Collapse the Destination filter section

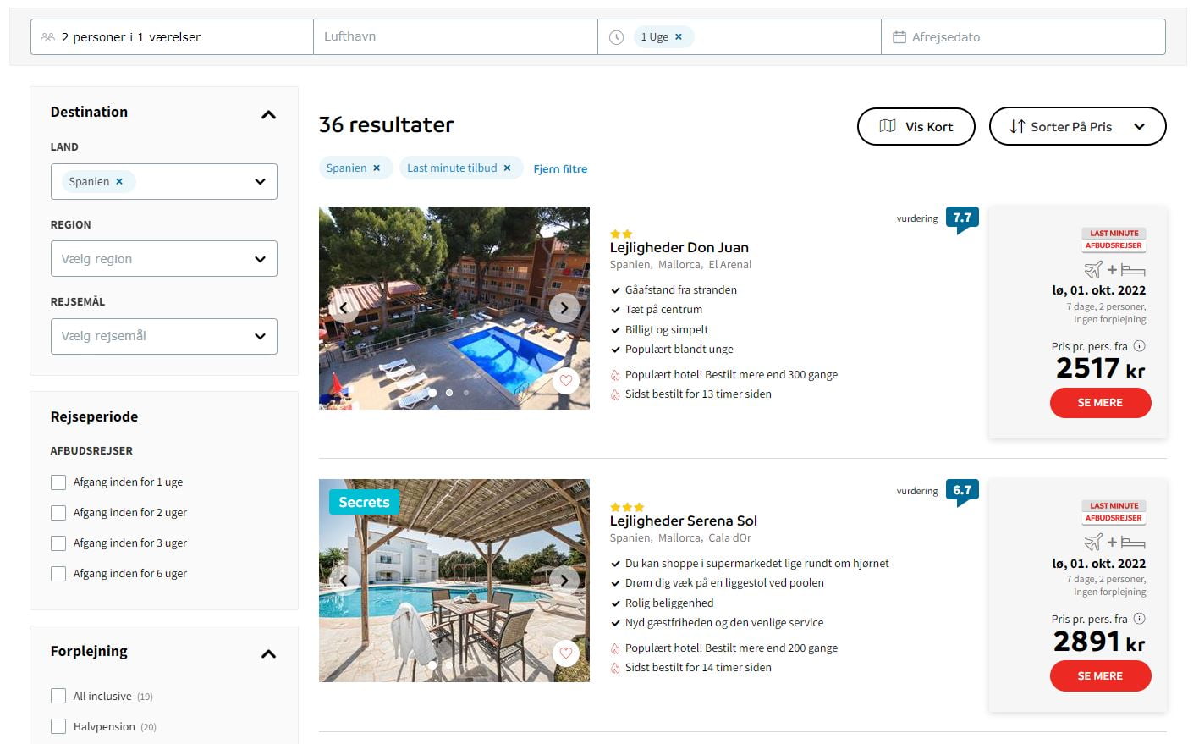tap(268, 114)
